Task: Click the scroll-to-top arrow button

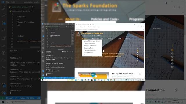Action: tap(140, 74)
